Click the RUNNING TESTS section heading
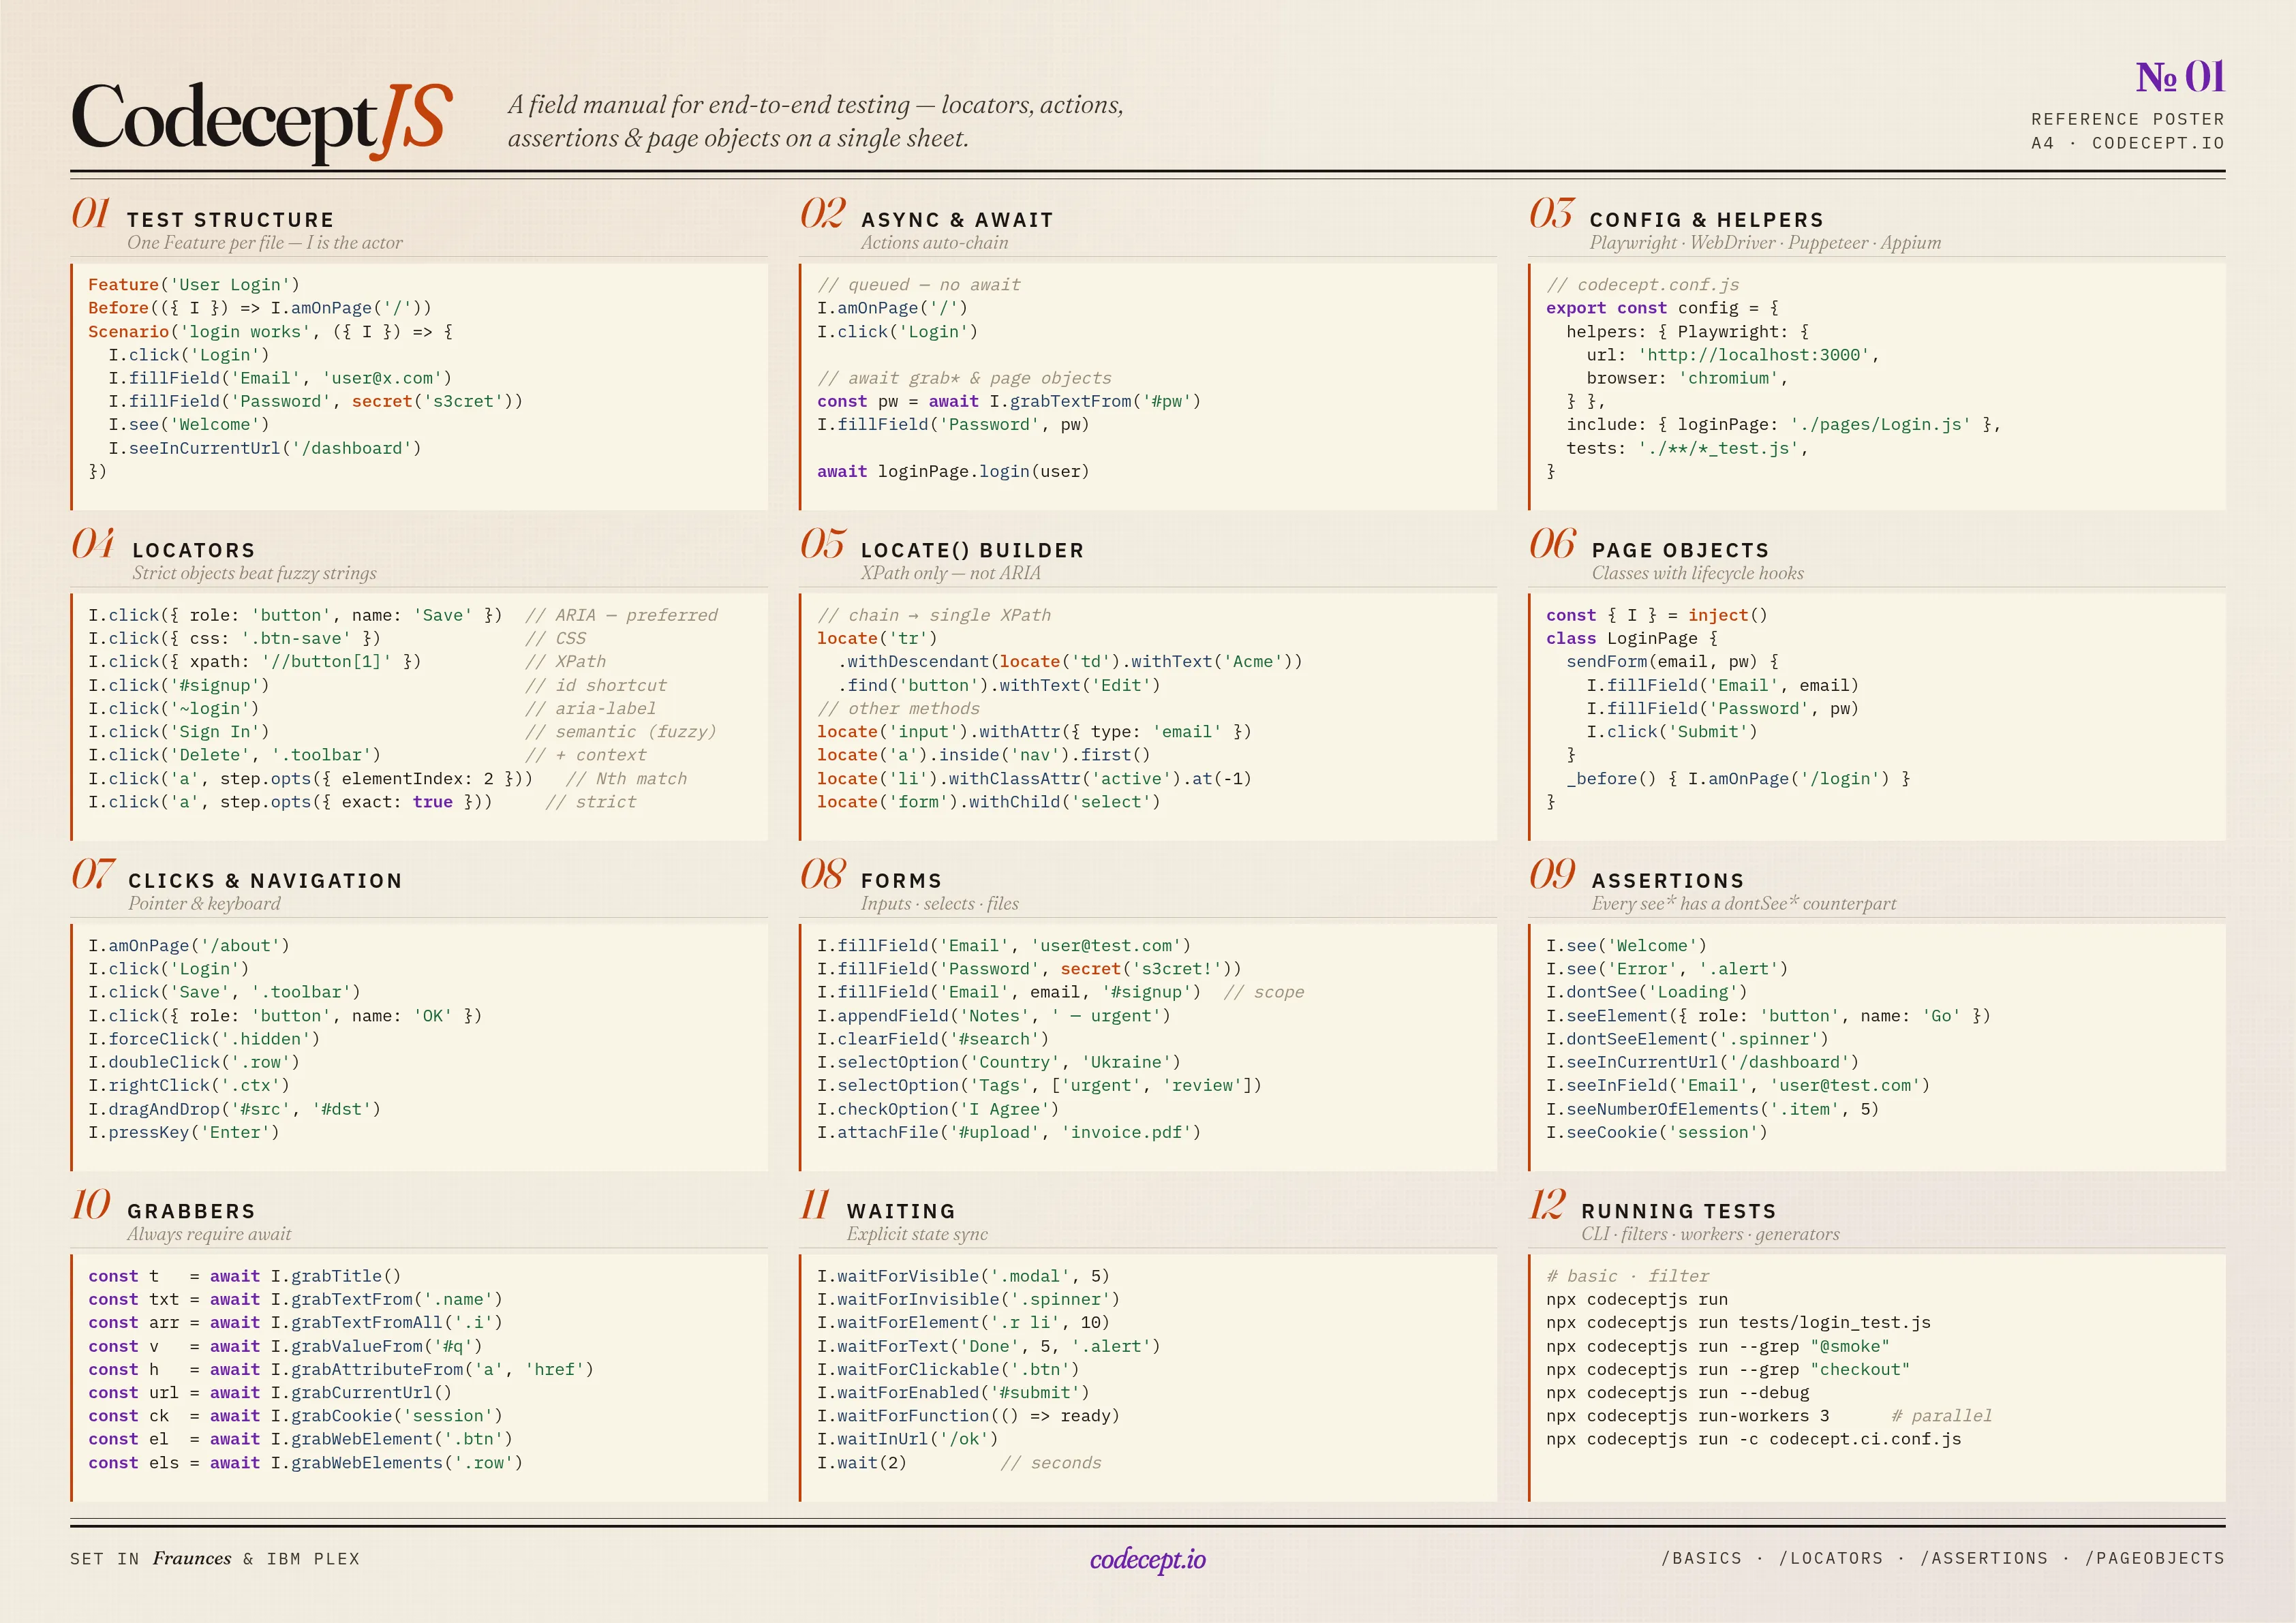The image size is (2296, 1623). (1679, 1211)
